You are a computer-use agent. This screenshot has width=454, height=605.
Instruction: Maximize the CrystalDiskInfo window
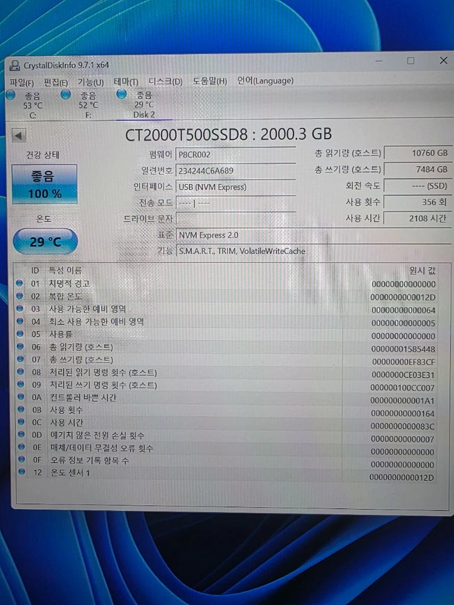[x=410, y=60]
